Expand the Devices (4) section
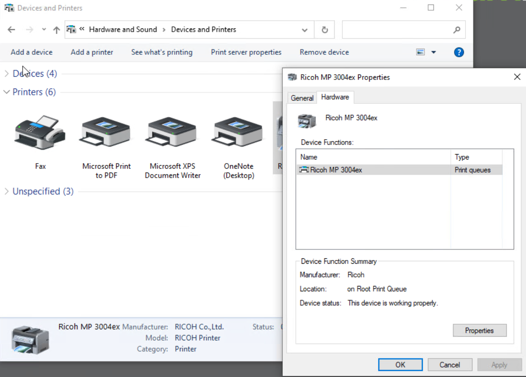The image size is (526, 377). (x=7, y=73)
